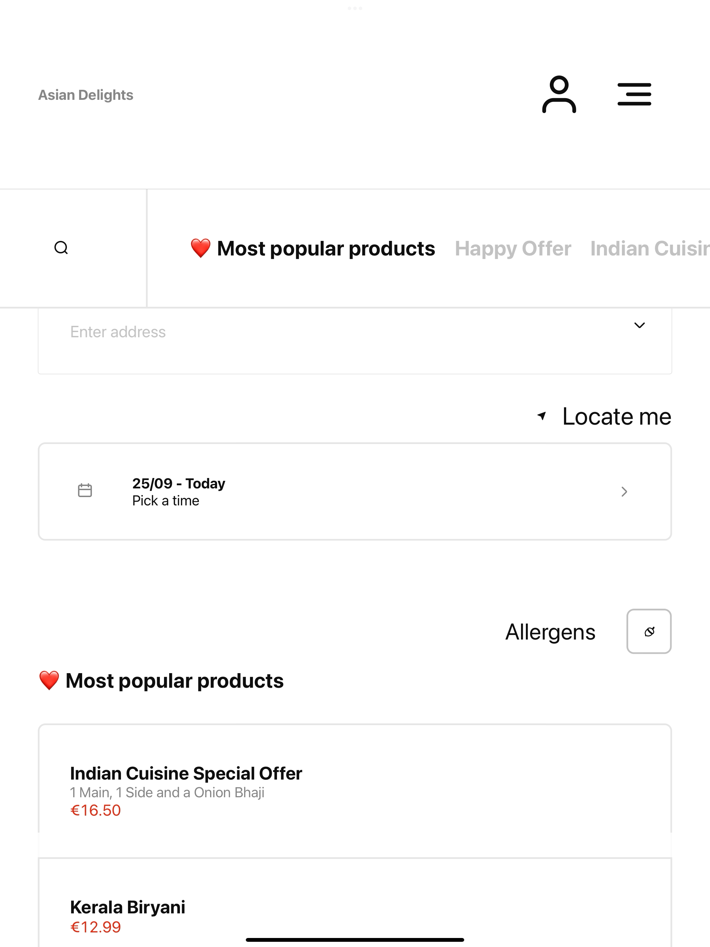Click the calendar icon beside 25/09

pos(85,490)
